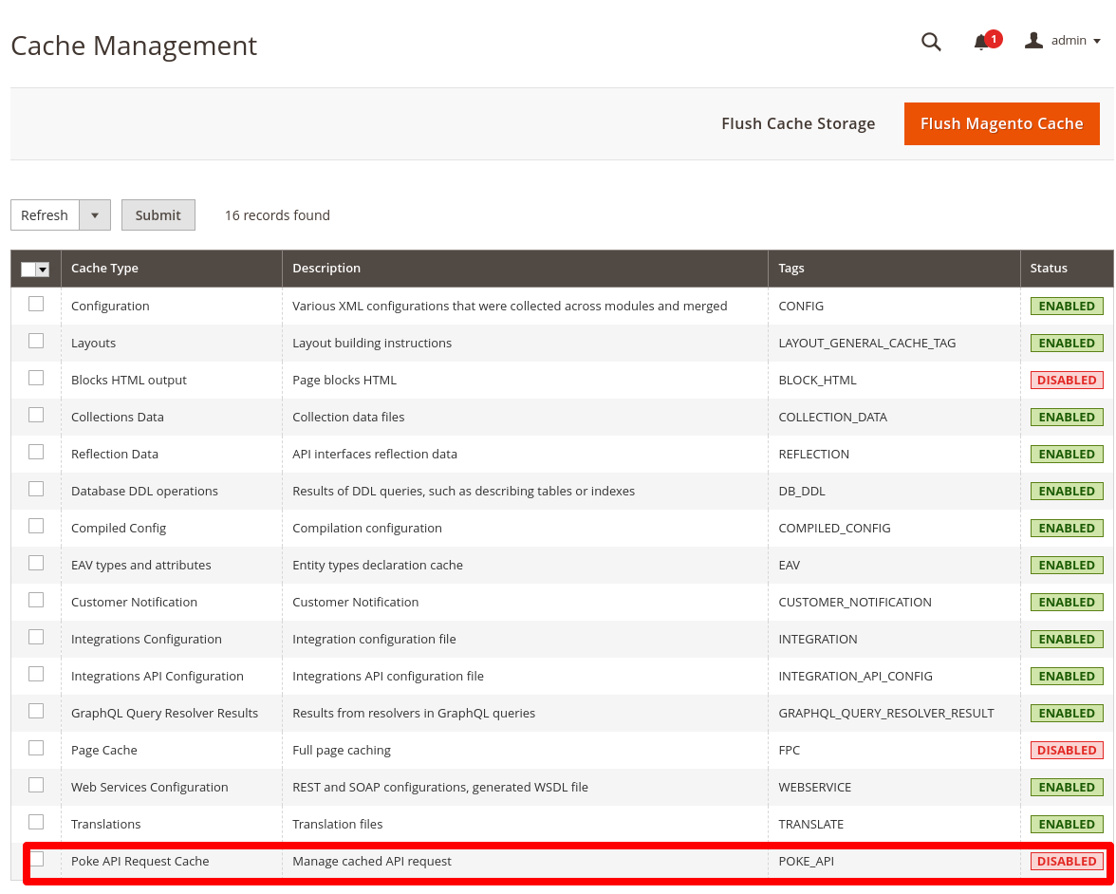Open the select-all dropdown in table header

(43, 270)
